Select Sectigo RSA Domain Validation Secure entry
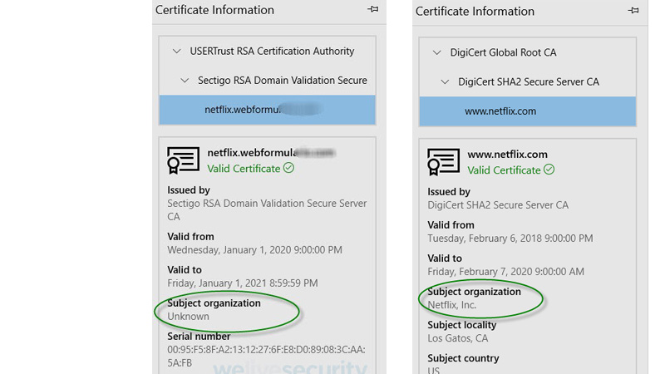Image resolution: width=665 pixels, height=374 pixels. click(x=283, y=80)
